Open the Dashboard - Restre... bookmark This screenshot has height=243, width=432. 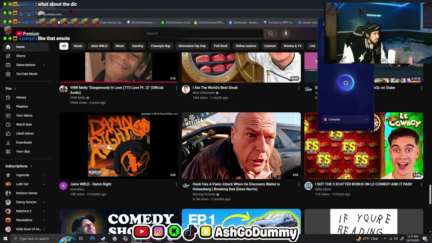[x=243, y=23]
